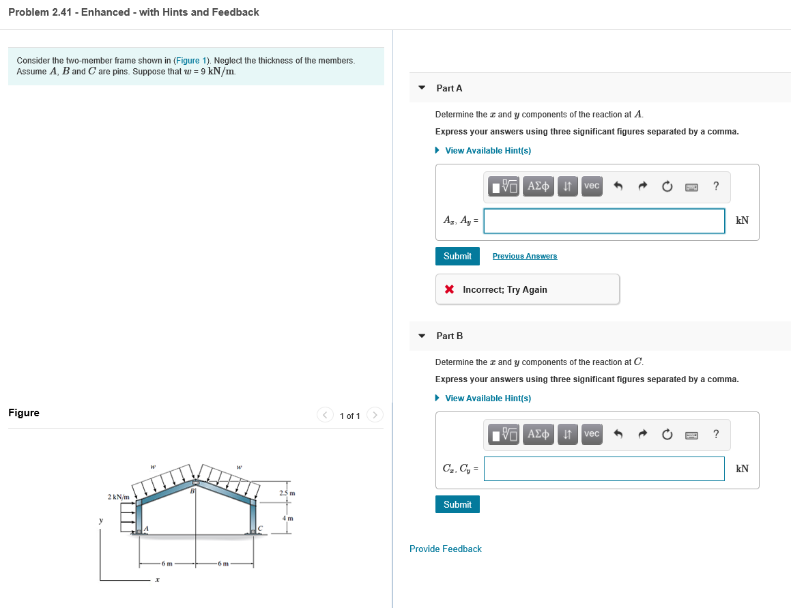Open the math templates palette in Part A
Screen dimensions: 791x608
(504, 186)
